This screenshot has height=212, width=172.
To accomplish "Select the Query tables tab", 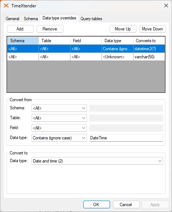I will click(91, 19).
